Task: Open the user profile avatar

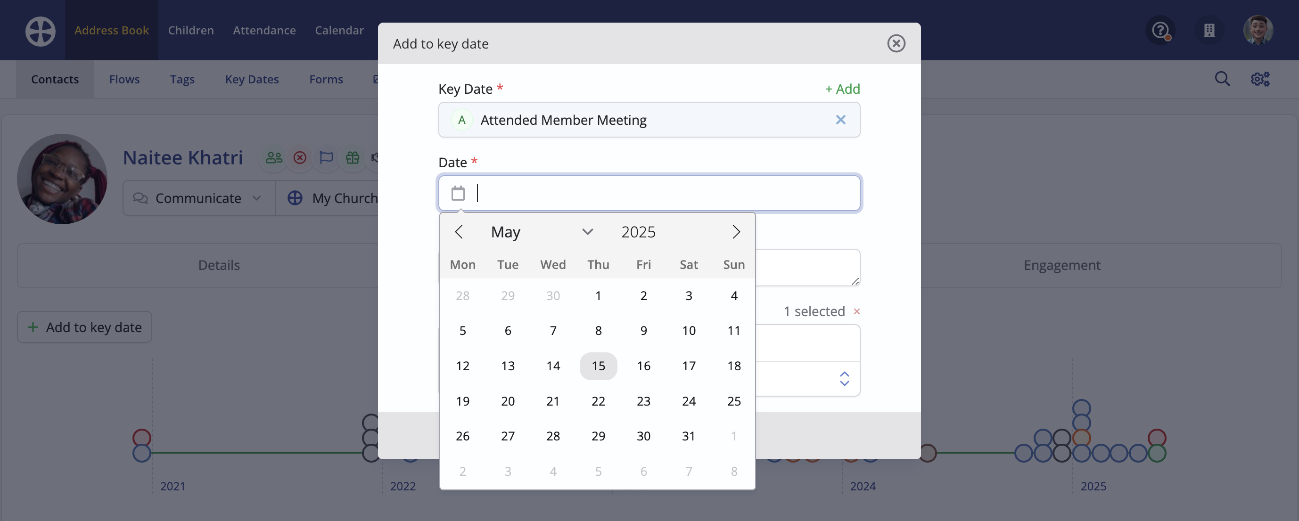Action: point(1258,30)
